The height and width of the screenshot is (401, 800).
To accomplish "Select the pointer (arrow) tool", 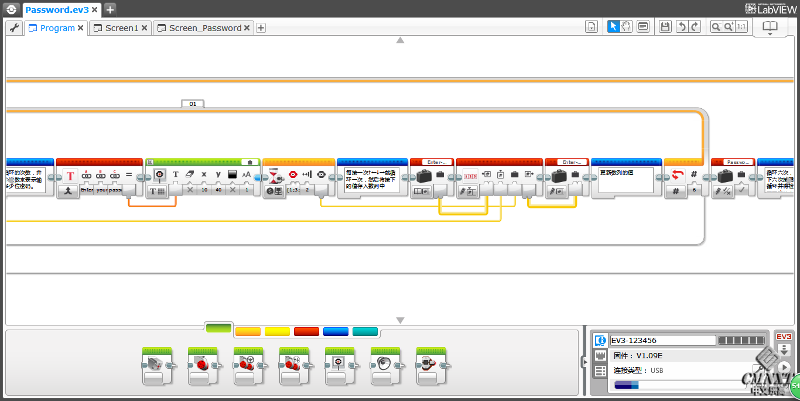I will click(613, 26).
